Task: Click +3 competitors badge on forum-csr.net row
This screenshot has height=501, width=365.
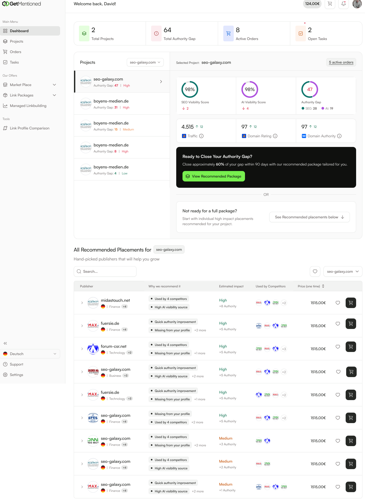Action: 284,349
